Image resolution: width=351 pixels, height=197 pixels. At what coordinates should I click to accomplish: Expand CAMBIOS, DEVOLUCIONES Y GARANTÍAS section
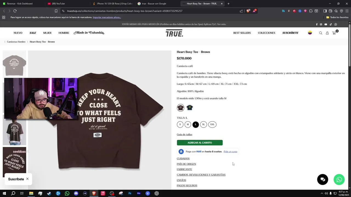pyautogui.click(x=201, y=175)
